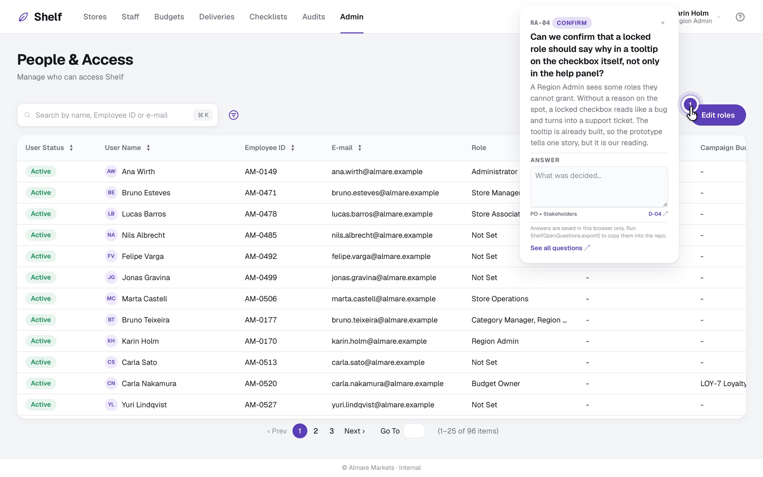
Task: Click the Shelf leaf logo icon
Action: 23,17
